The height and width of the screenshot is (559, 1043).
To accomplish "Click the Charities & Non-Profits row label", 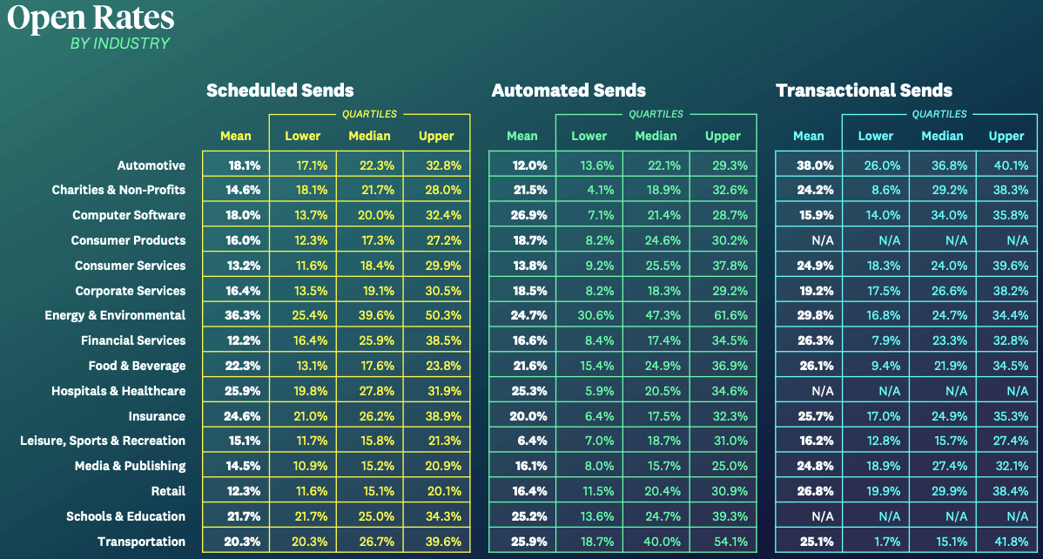I will pos(118,190).
